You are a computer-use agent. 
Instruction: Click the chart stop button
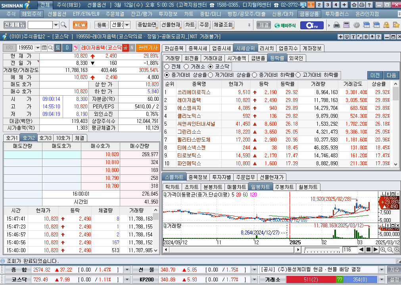[x=368, y=249]
